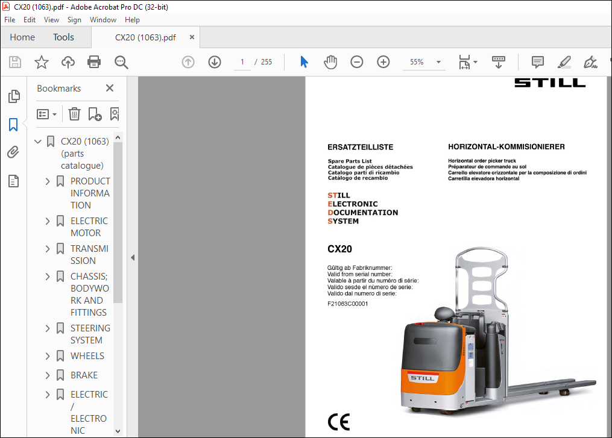Screen dimensions: 612x438
Task: Expand the TRANSMISSION bookmark
Action: (48, 249)
